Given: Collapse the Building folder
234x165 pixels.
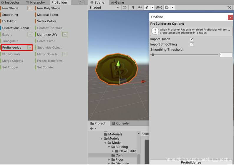Looking at the screenshot, I should 109,147.
